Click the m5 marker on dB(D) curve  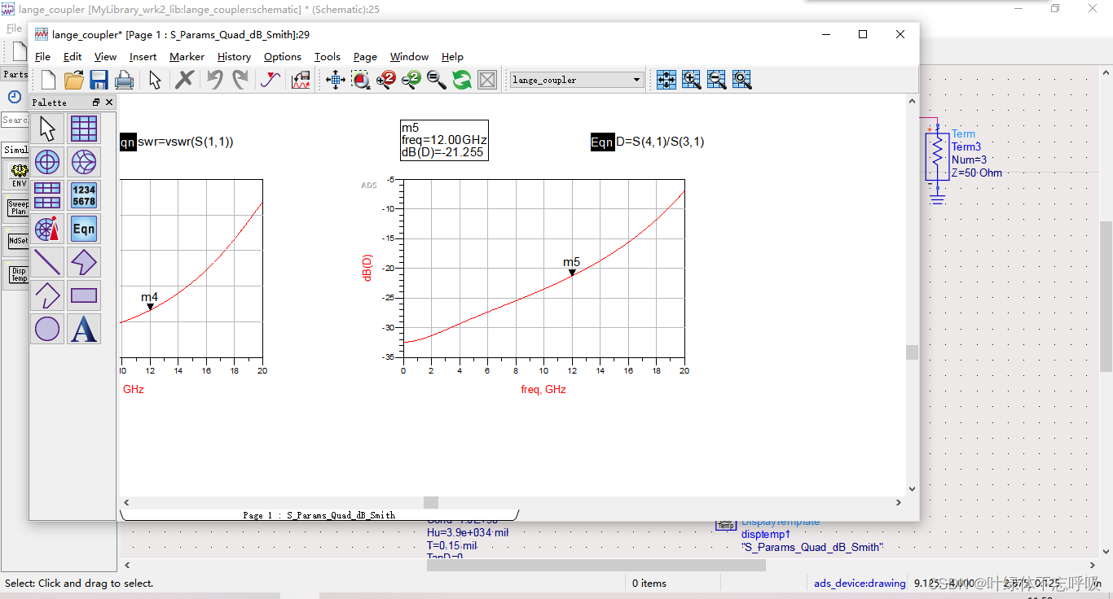point(572,273)
